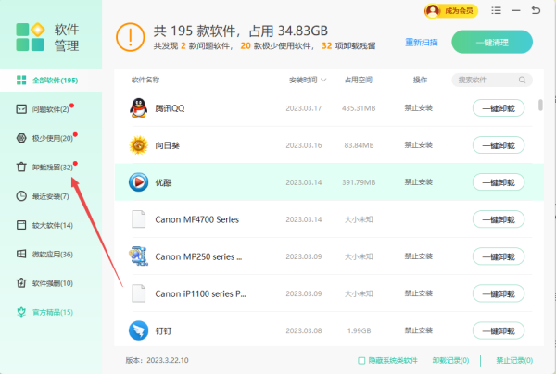Uninstall 腾讯QQ with 一键卸载

coord(499,108)
